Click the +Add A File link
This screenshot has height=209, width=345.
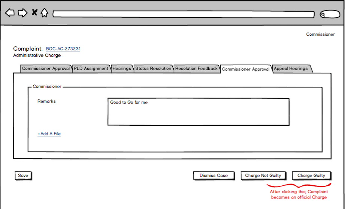[x=49, y=134]
